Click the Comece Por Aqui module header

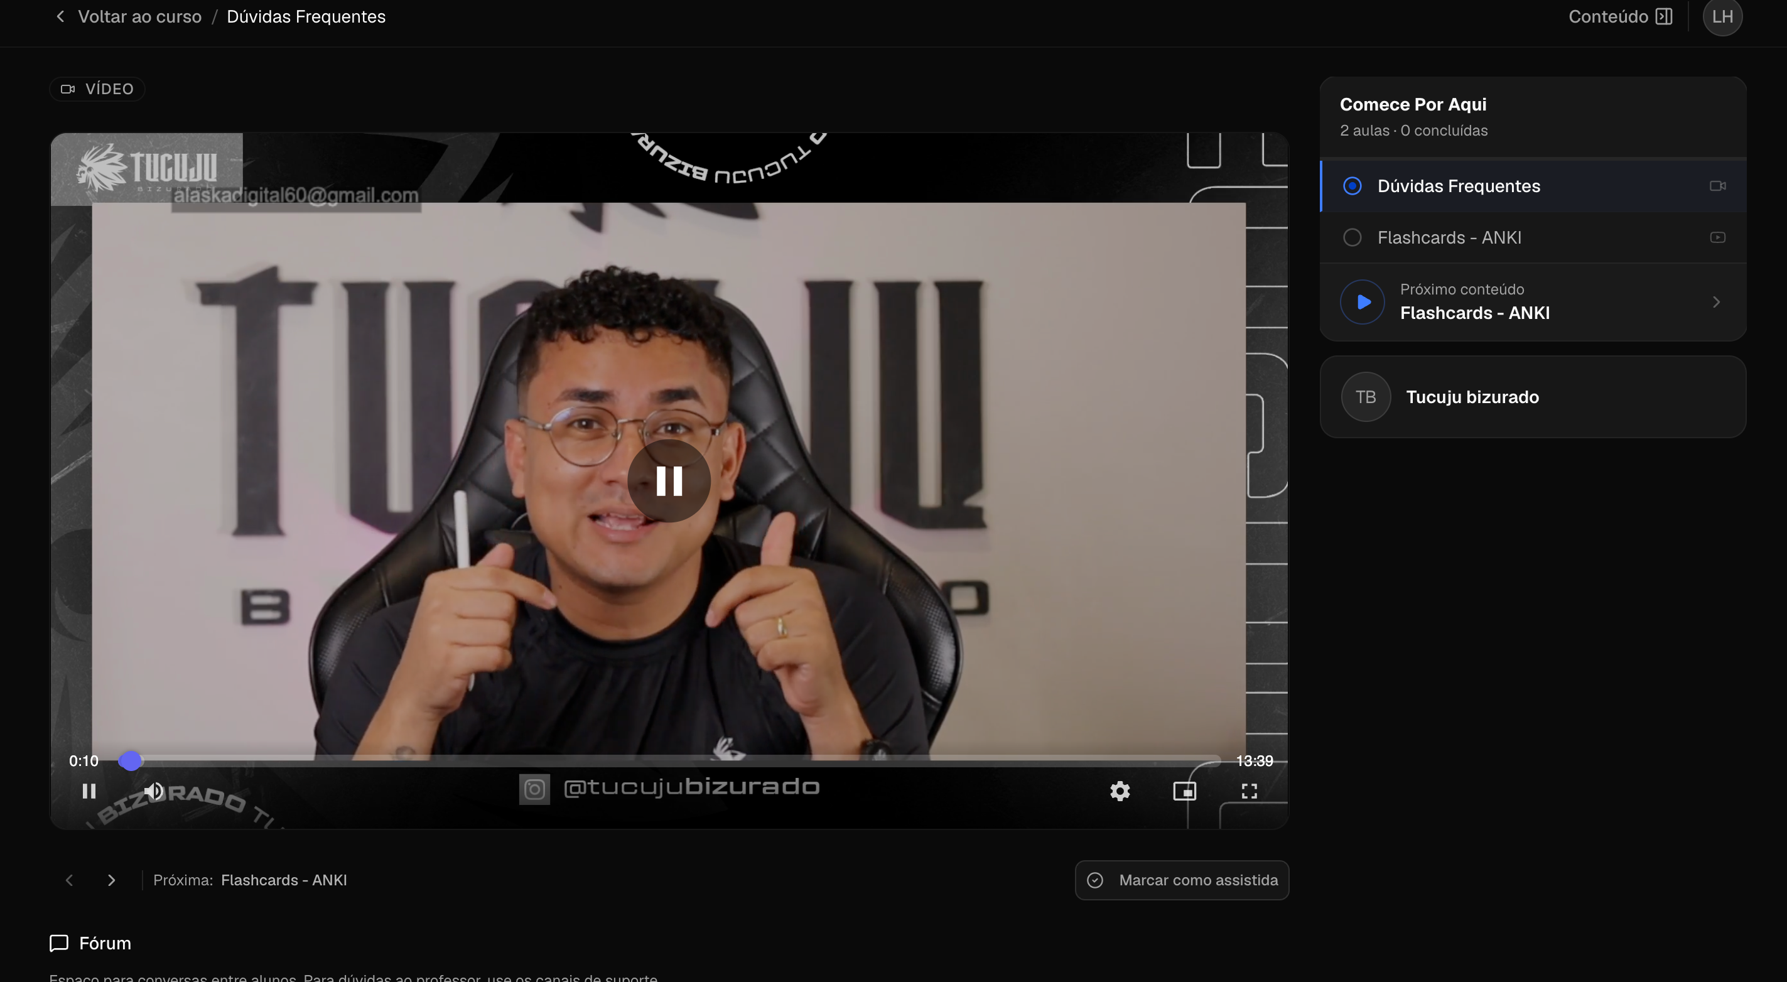[x=1413, y=105]
